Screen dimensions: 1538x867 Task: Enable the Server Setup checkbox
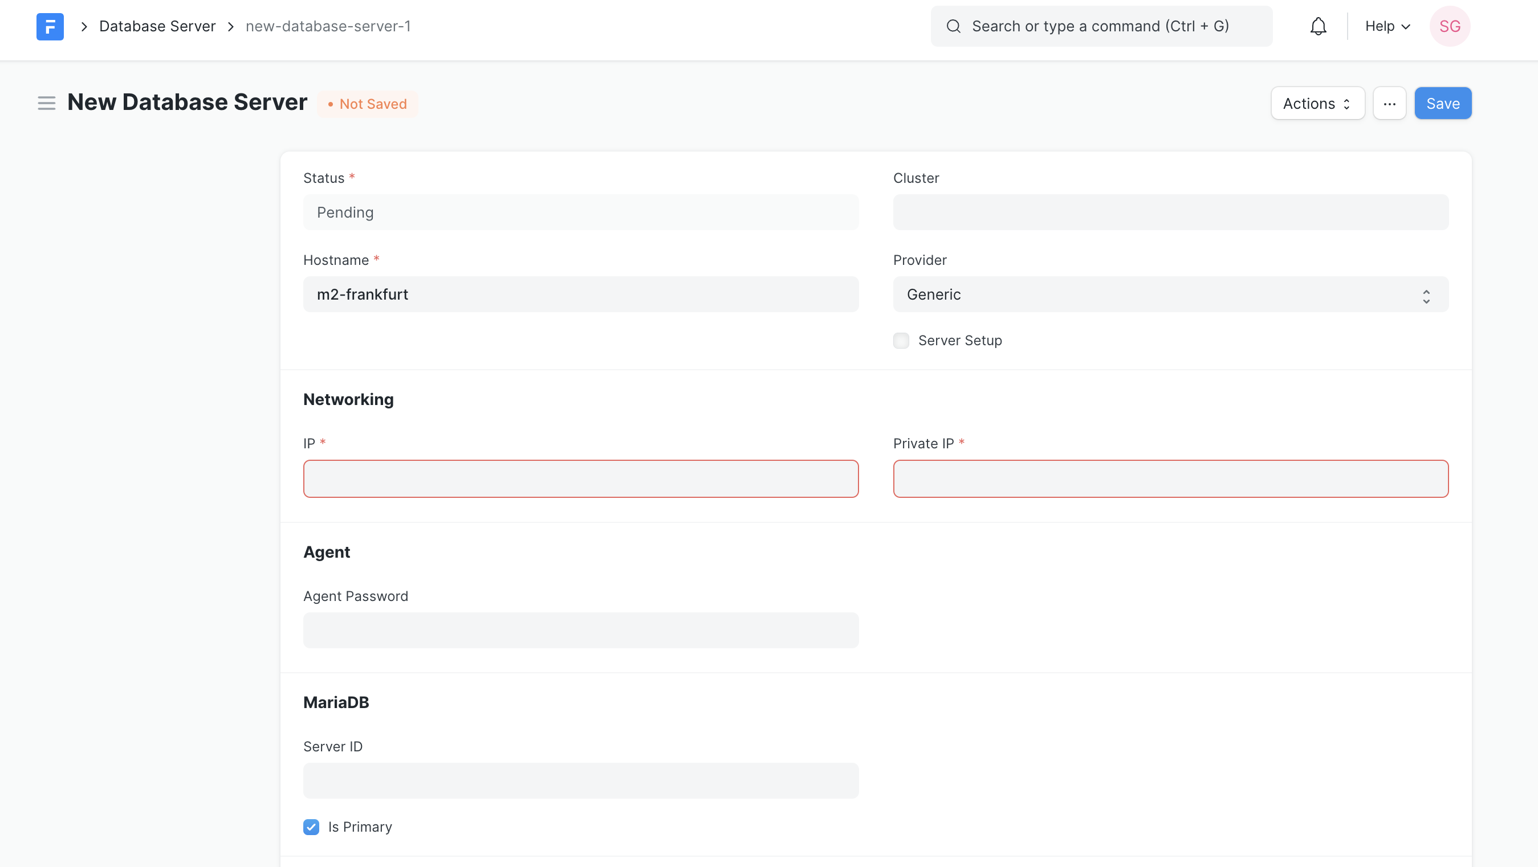902,340
